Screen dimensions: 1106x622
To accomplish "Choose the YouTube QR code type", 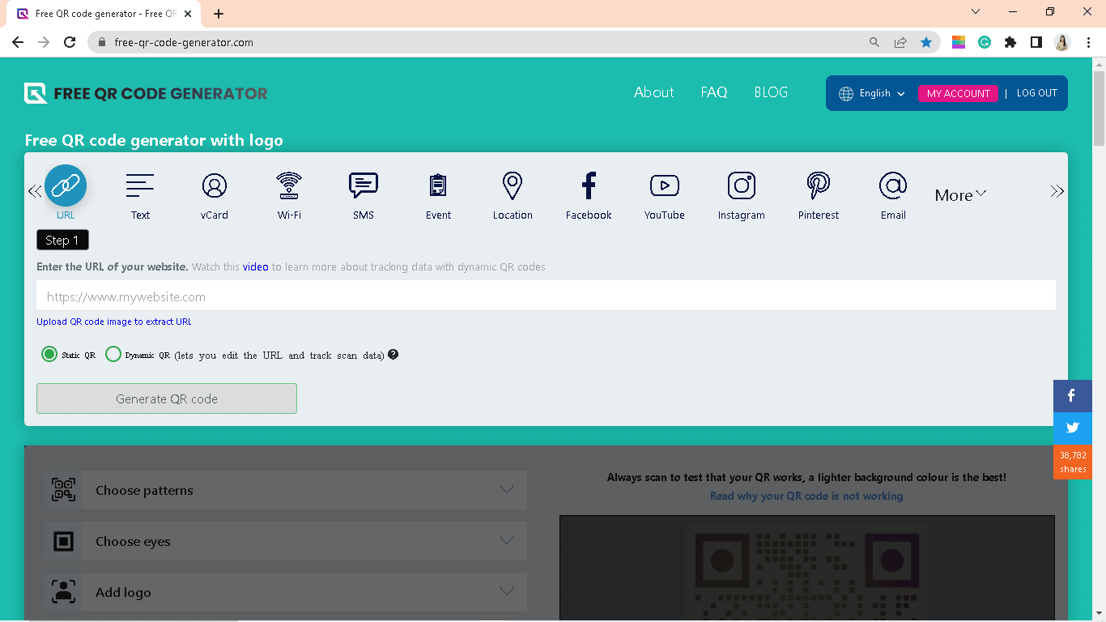I will point(665,186).
